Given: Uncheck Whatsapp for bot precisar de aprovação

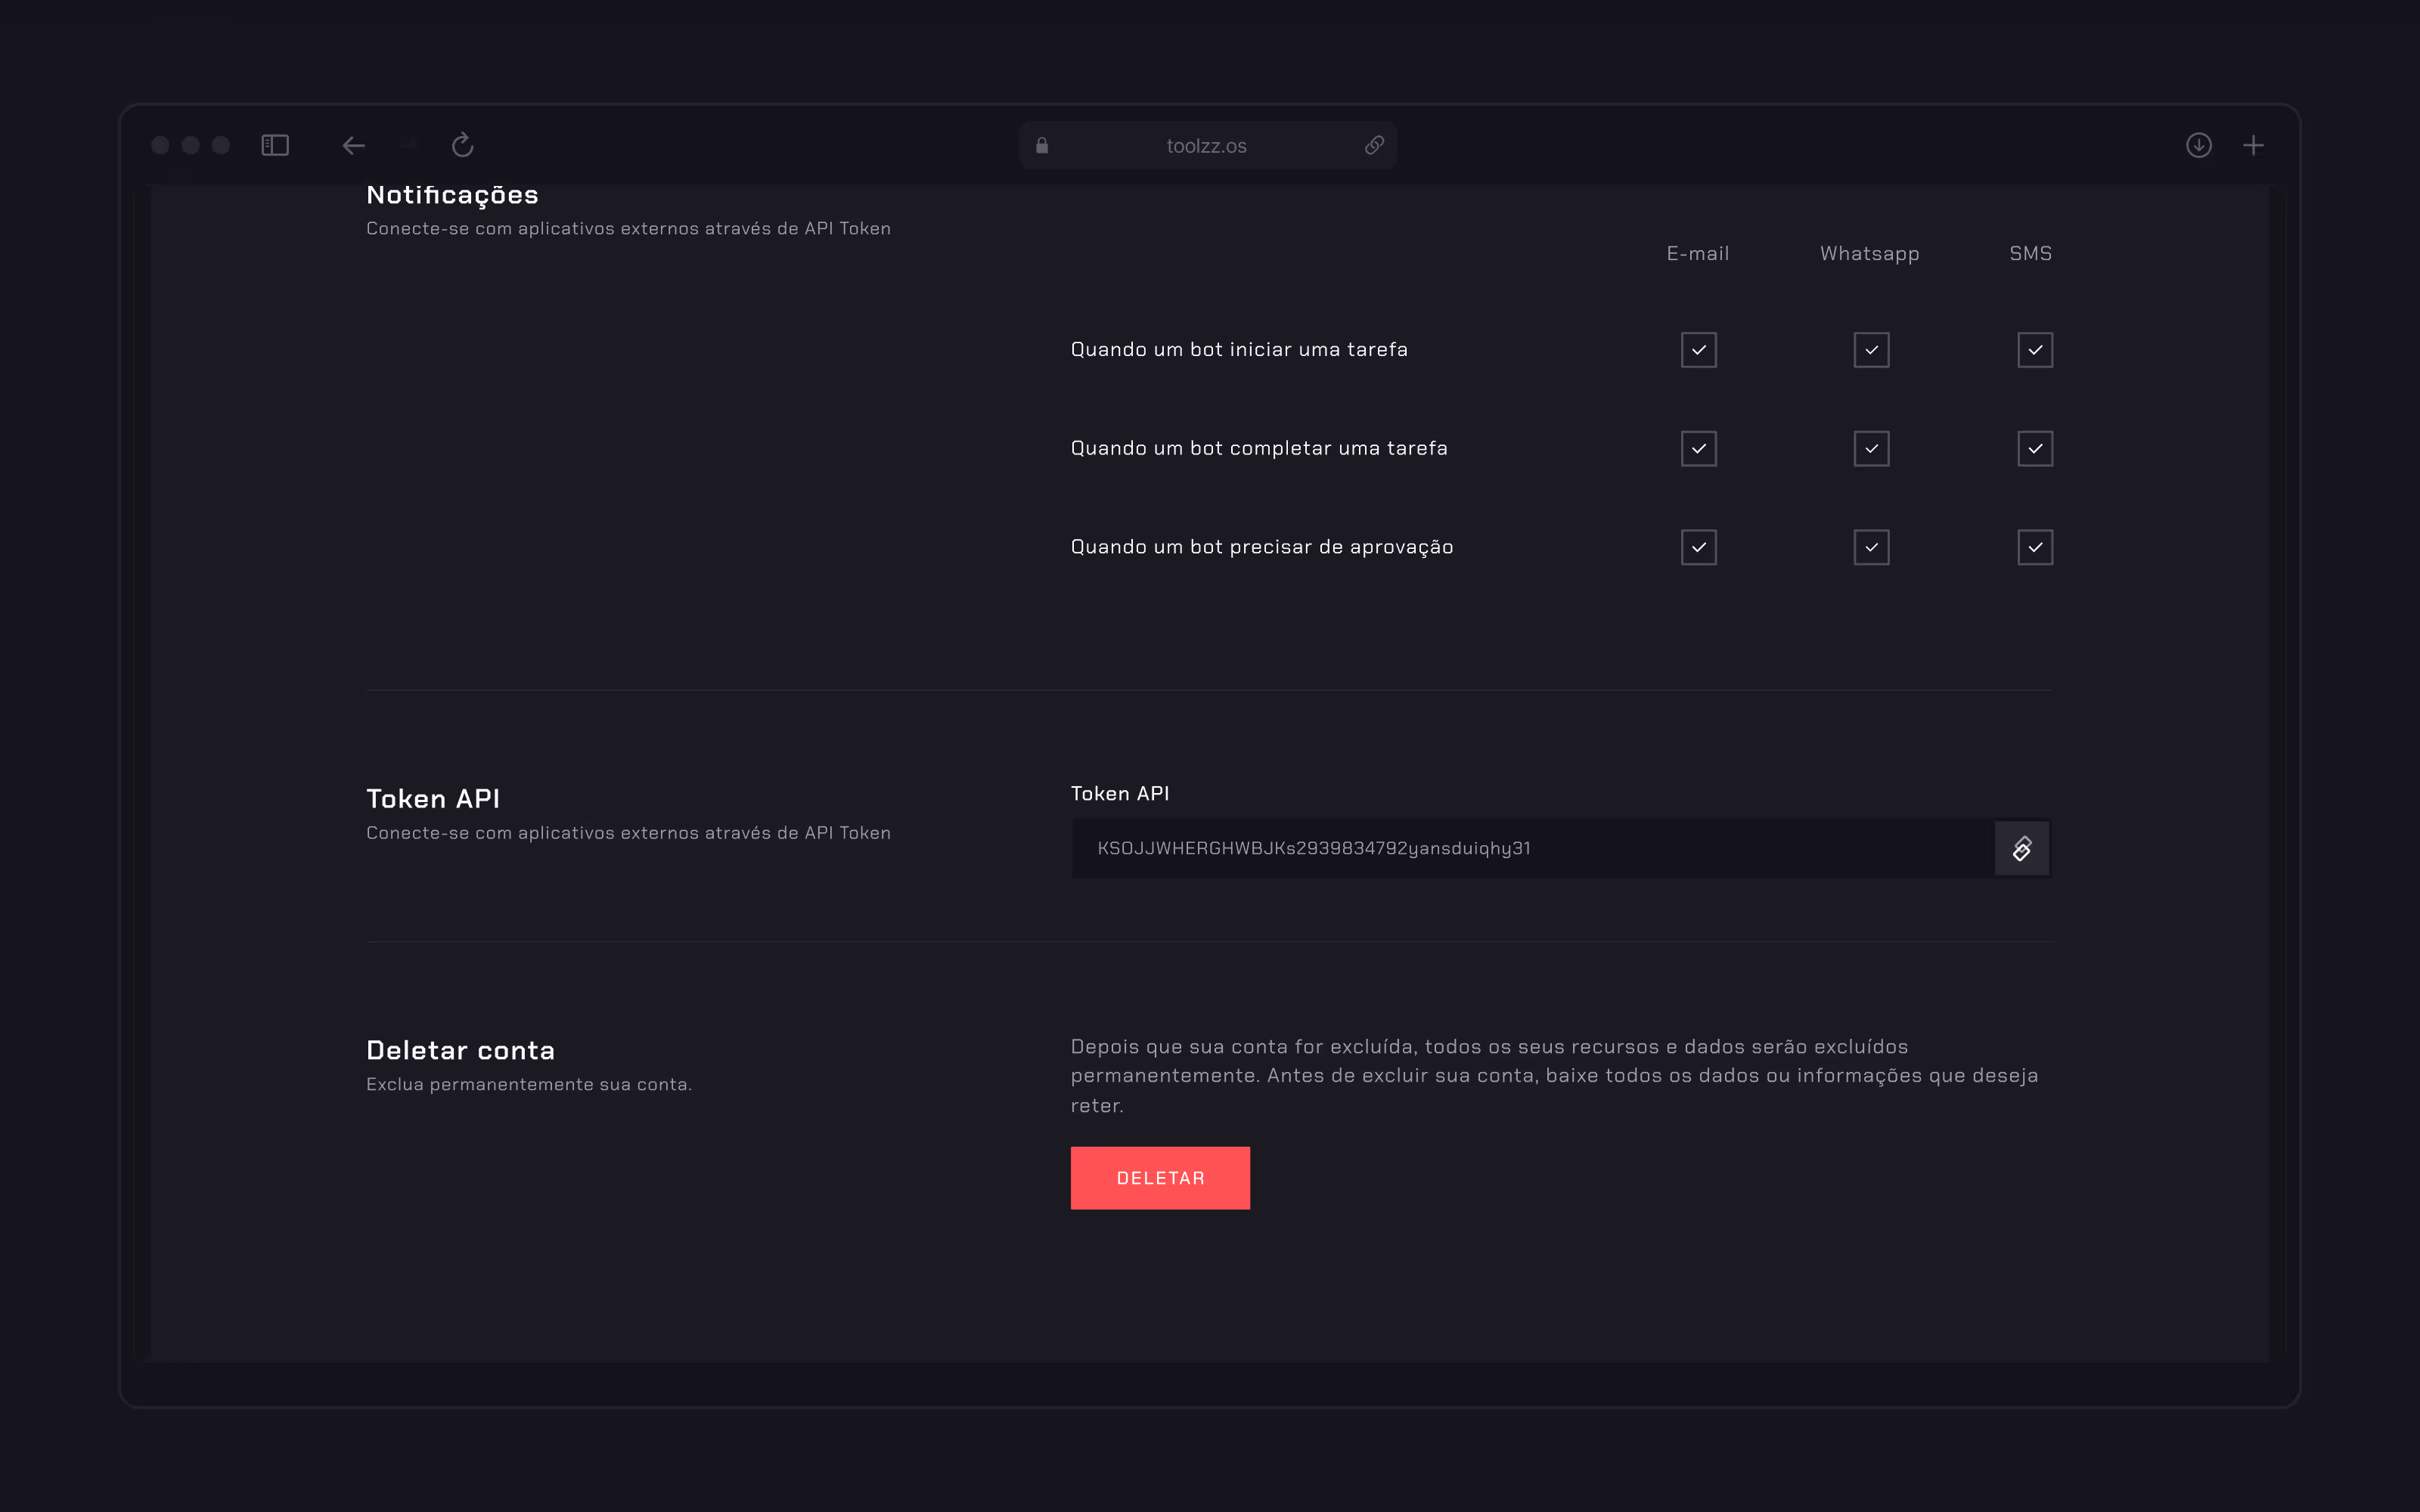Looking at the screenshot, I should (x=1871, y=547).
